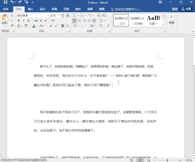The width and height of the screenshot is (195, 162).
Task: Adjust the zoom slider handle
Action: click(x=168, y=160)
